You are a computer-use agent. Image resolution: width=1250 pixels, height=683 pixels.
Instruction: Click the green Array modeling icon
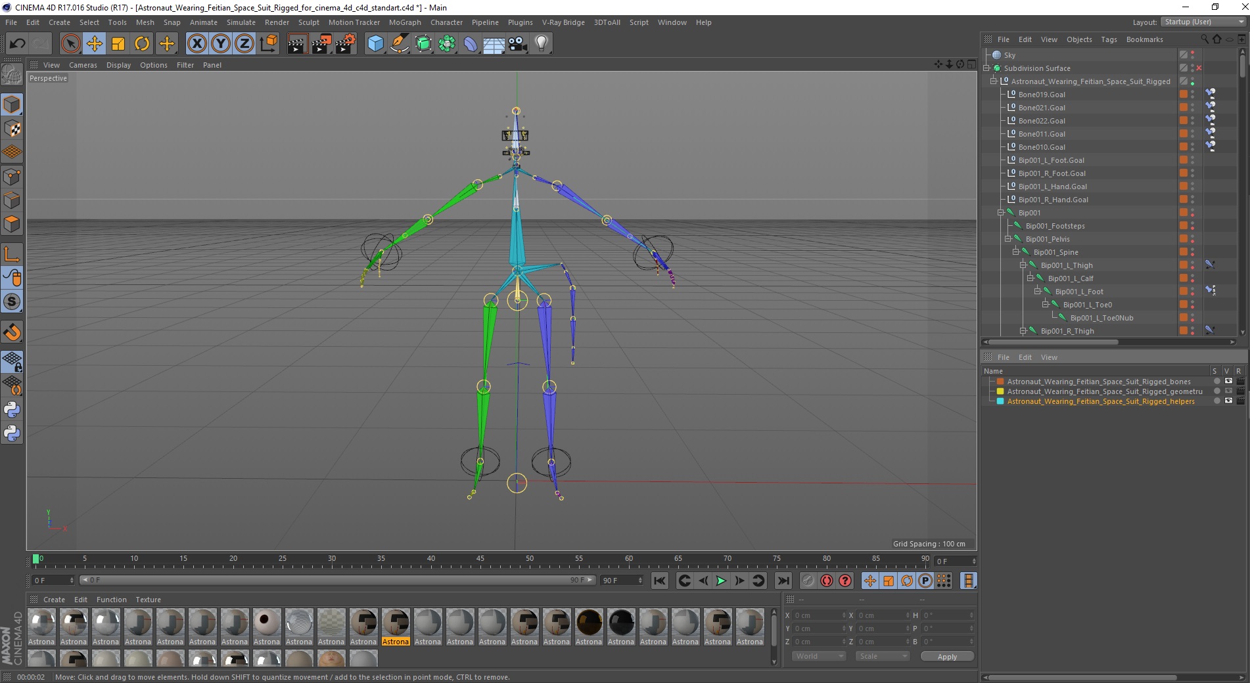[447, 44]
